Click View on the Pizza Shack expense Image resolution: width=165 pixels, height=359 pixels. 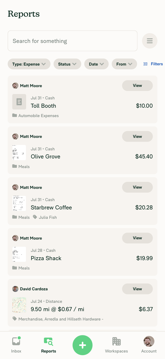pos(137,238)
